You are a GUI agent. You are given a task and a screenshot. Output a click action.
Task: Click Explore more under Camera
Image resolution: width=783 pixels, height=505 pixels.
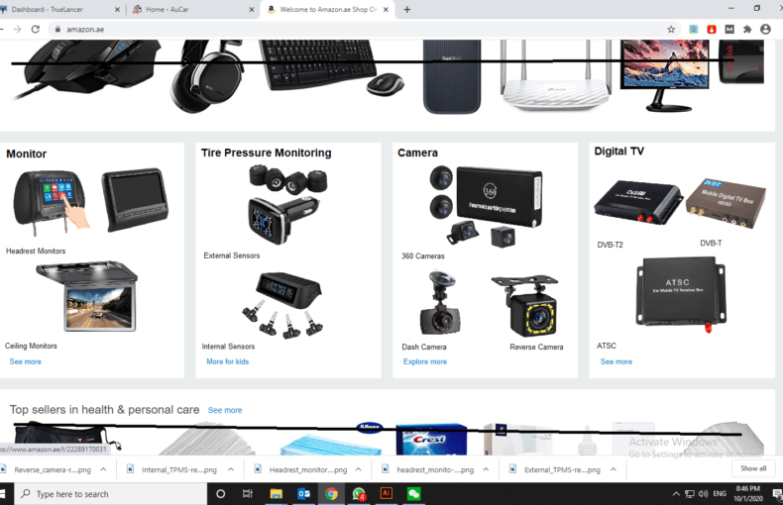[425, 361]
